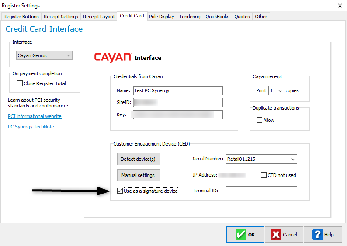Click the Terminal ID input field
The width and height of the screenshot is (347, 246).
coord(261,191)
